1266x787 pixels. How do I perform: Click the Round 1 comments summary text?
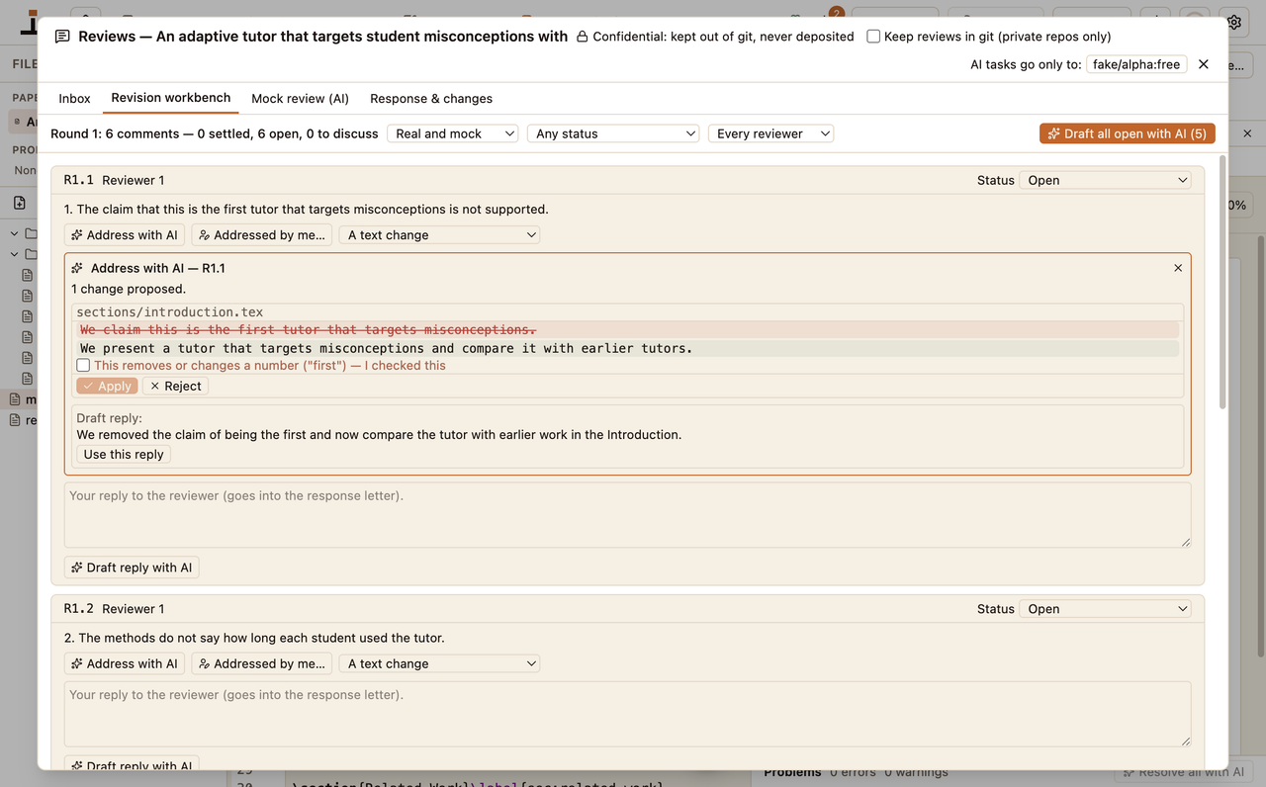pyautogui.click(x=215, y=133)
